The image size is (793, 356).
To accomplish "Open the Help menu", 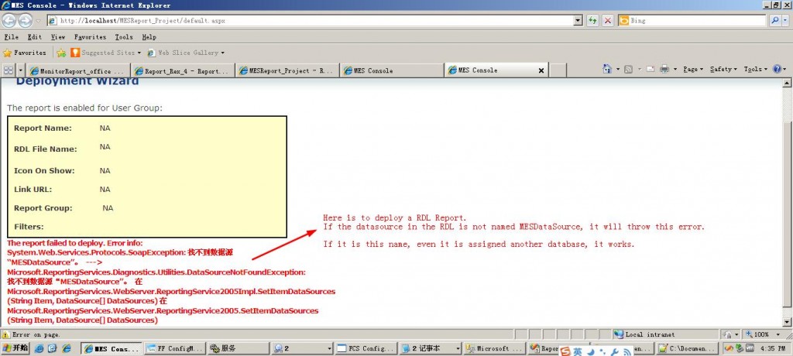I will pyautogui.click(x=149, y=37).
